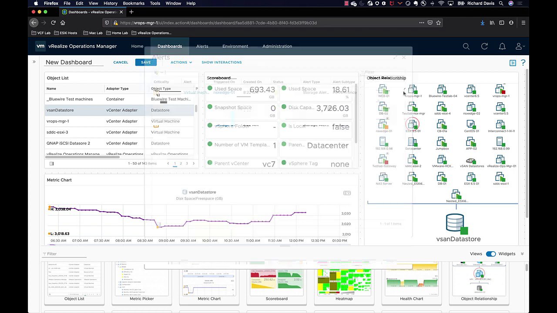Screen dimensions: 557x313
Task: Go to page 2 of Object List
Action: click(x=181, y=163)
